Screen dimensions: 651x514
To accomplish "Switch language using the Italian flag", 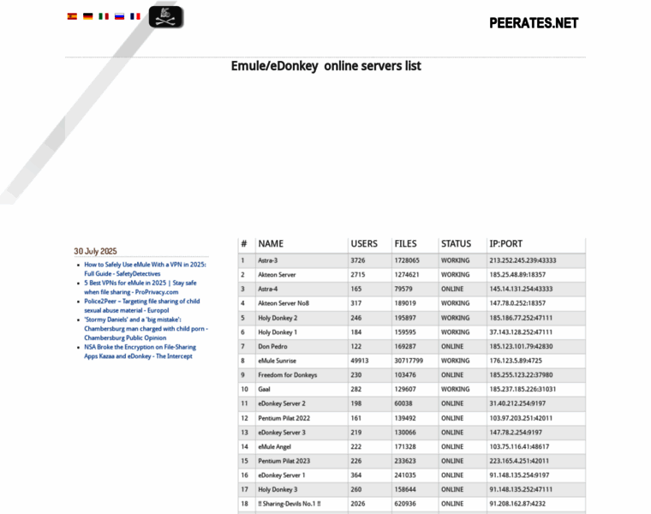I will coord(104,16).
